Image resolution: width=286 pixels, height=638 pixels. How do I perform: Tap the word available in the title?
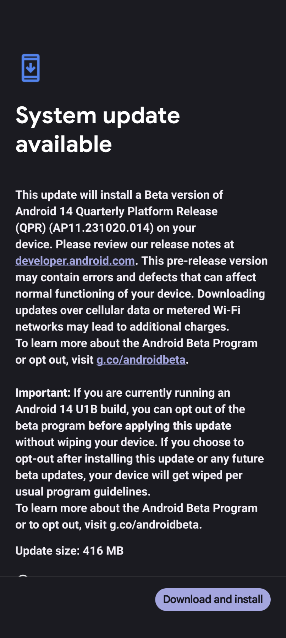64,144
